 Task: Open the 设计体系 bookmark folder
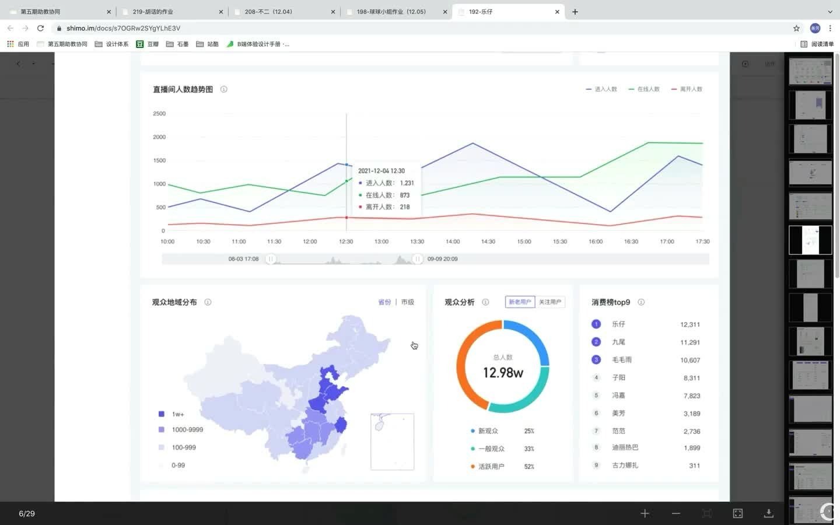coord(111,44)
